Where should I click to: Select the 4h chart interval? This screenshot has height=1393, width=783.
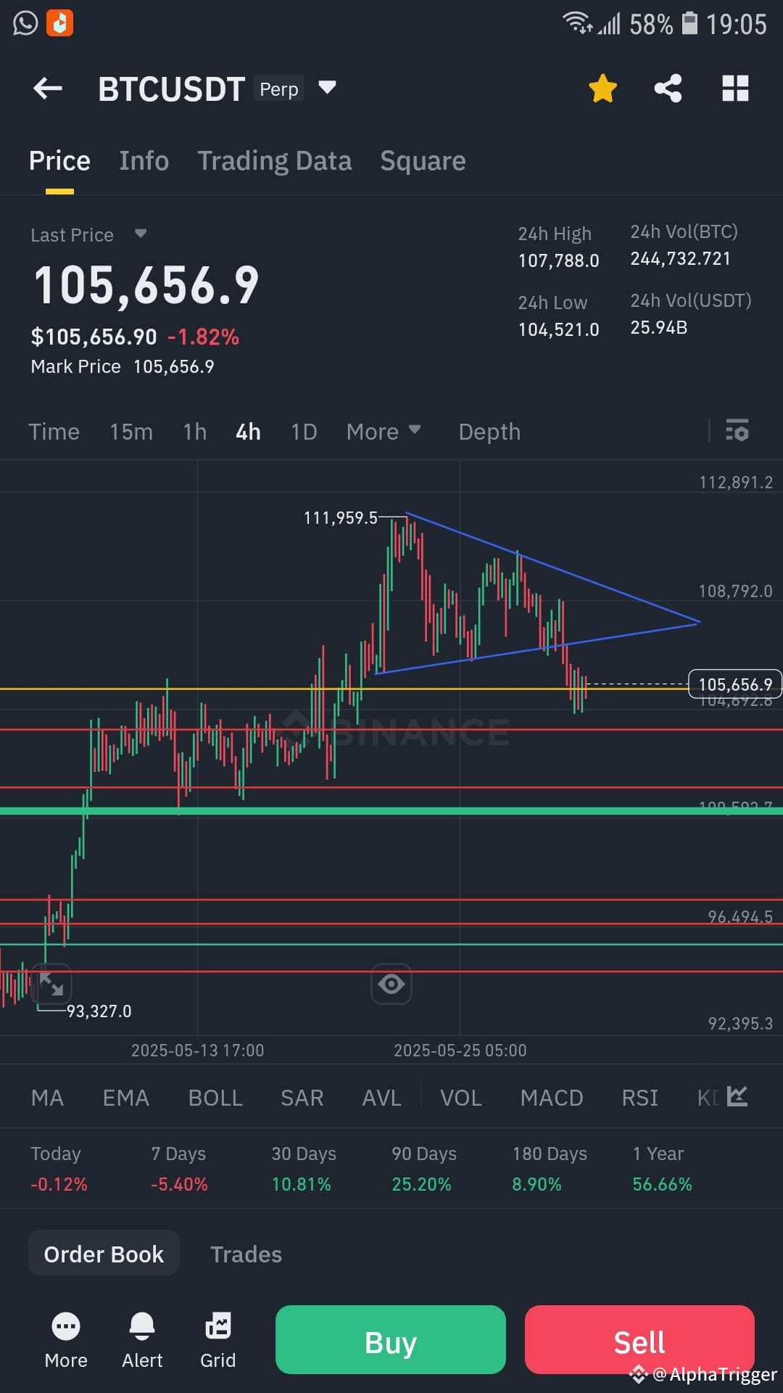click(x=248, y=432)
